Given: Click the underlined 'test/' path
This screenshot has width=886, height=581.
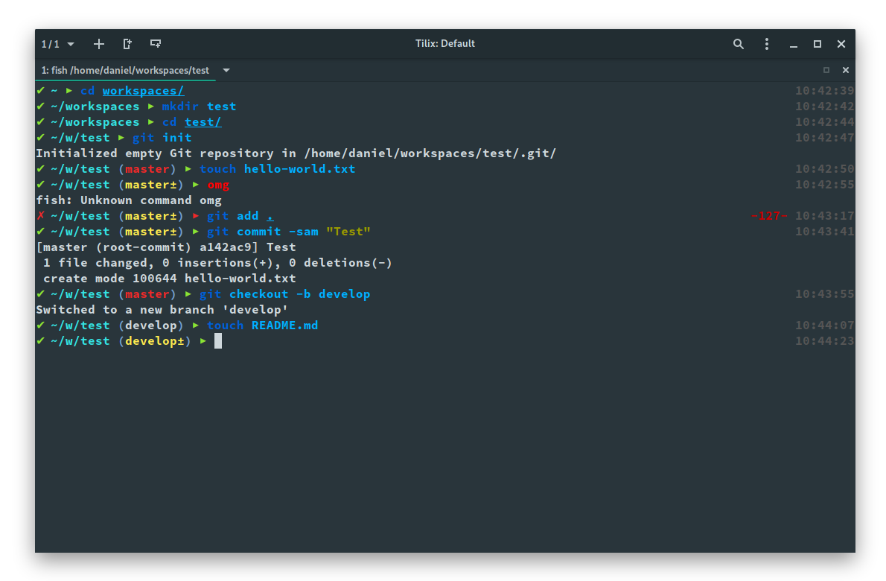Looking at the screenshot, I should [x=203, y=121].
